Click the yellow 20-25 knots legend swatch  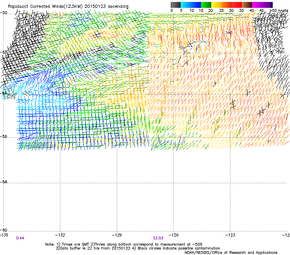216,5
